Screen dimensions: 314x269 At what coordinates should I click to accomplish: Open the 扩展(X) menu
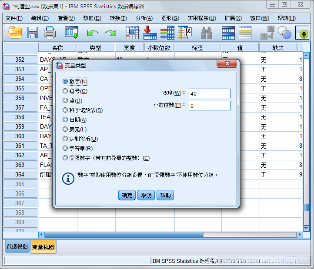pyautogui.click(x=233, y=18)
